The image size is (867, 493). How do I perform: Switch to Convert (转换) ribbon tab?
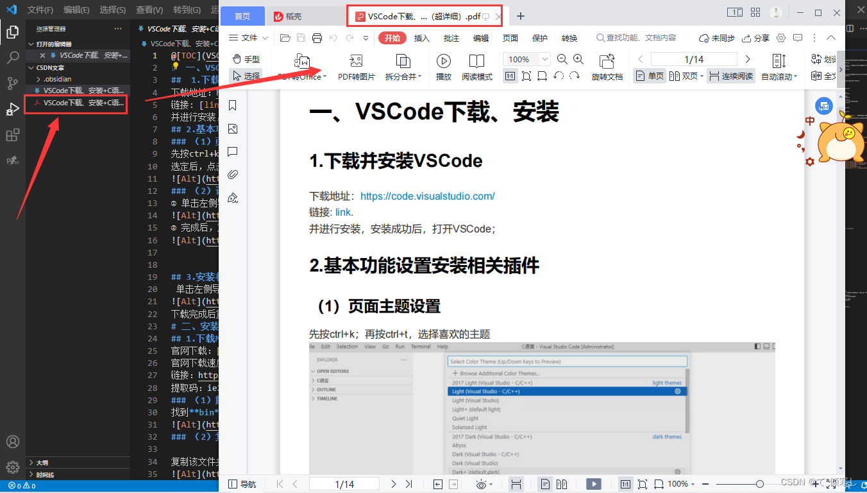[x=569, y=38]
